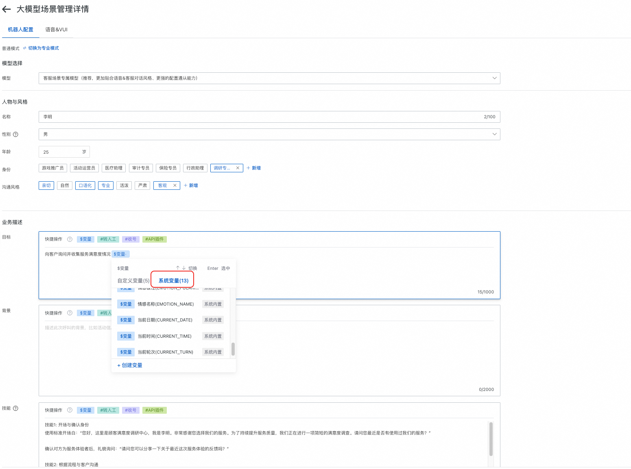
Task: Expand the 模型 dropdown
Action: click(269, 78)
